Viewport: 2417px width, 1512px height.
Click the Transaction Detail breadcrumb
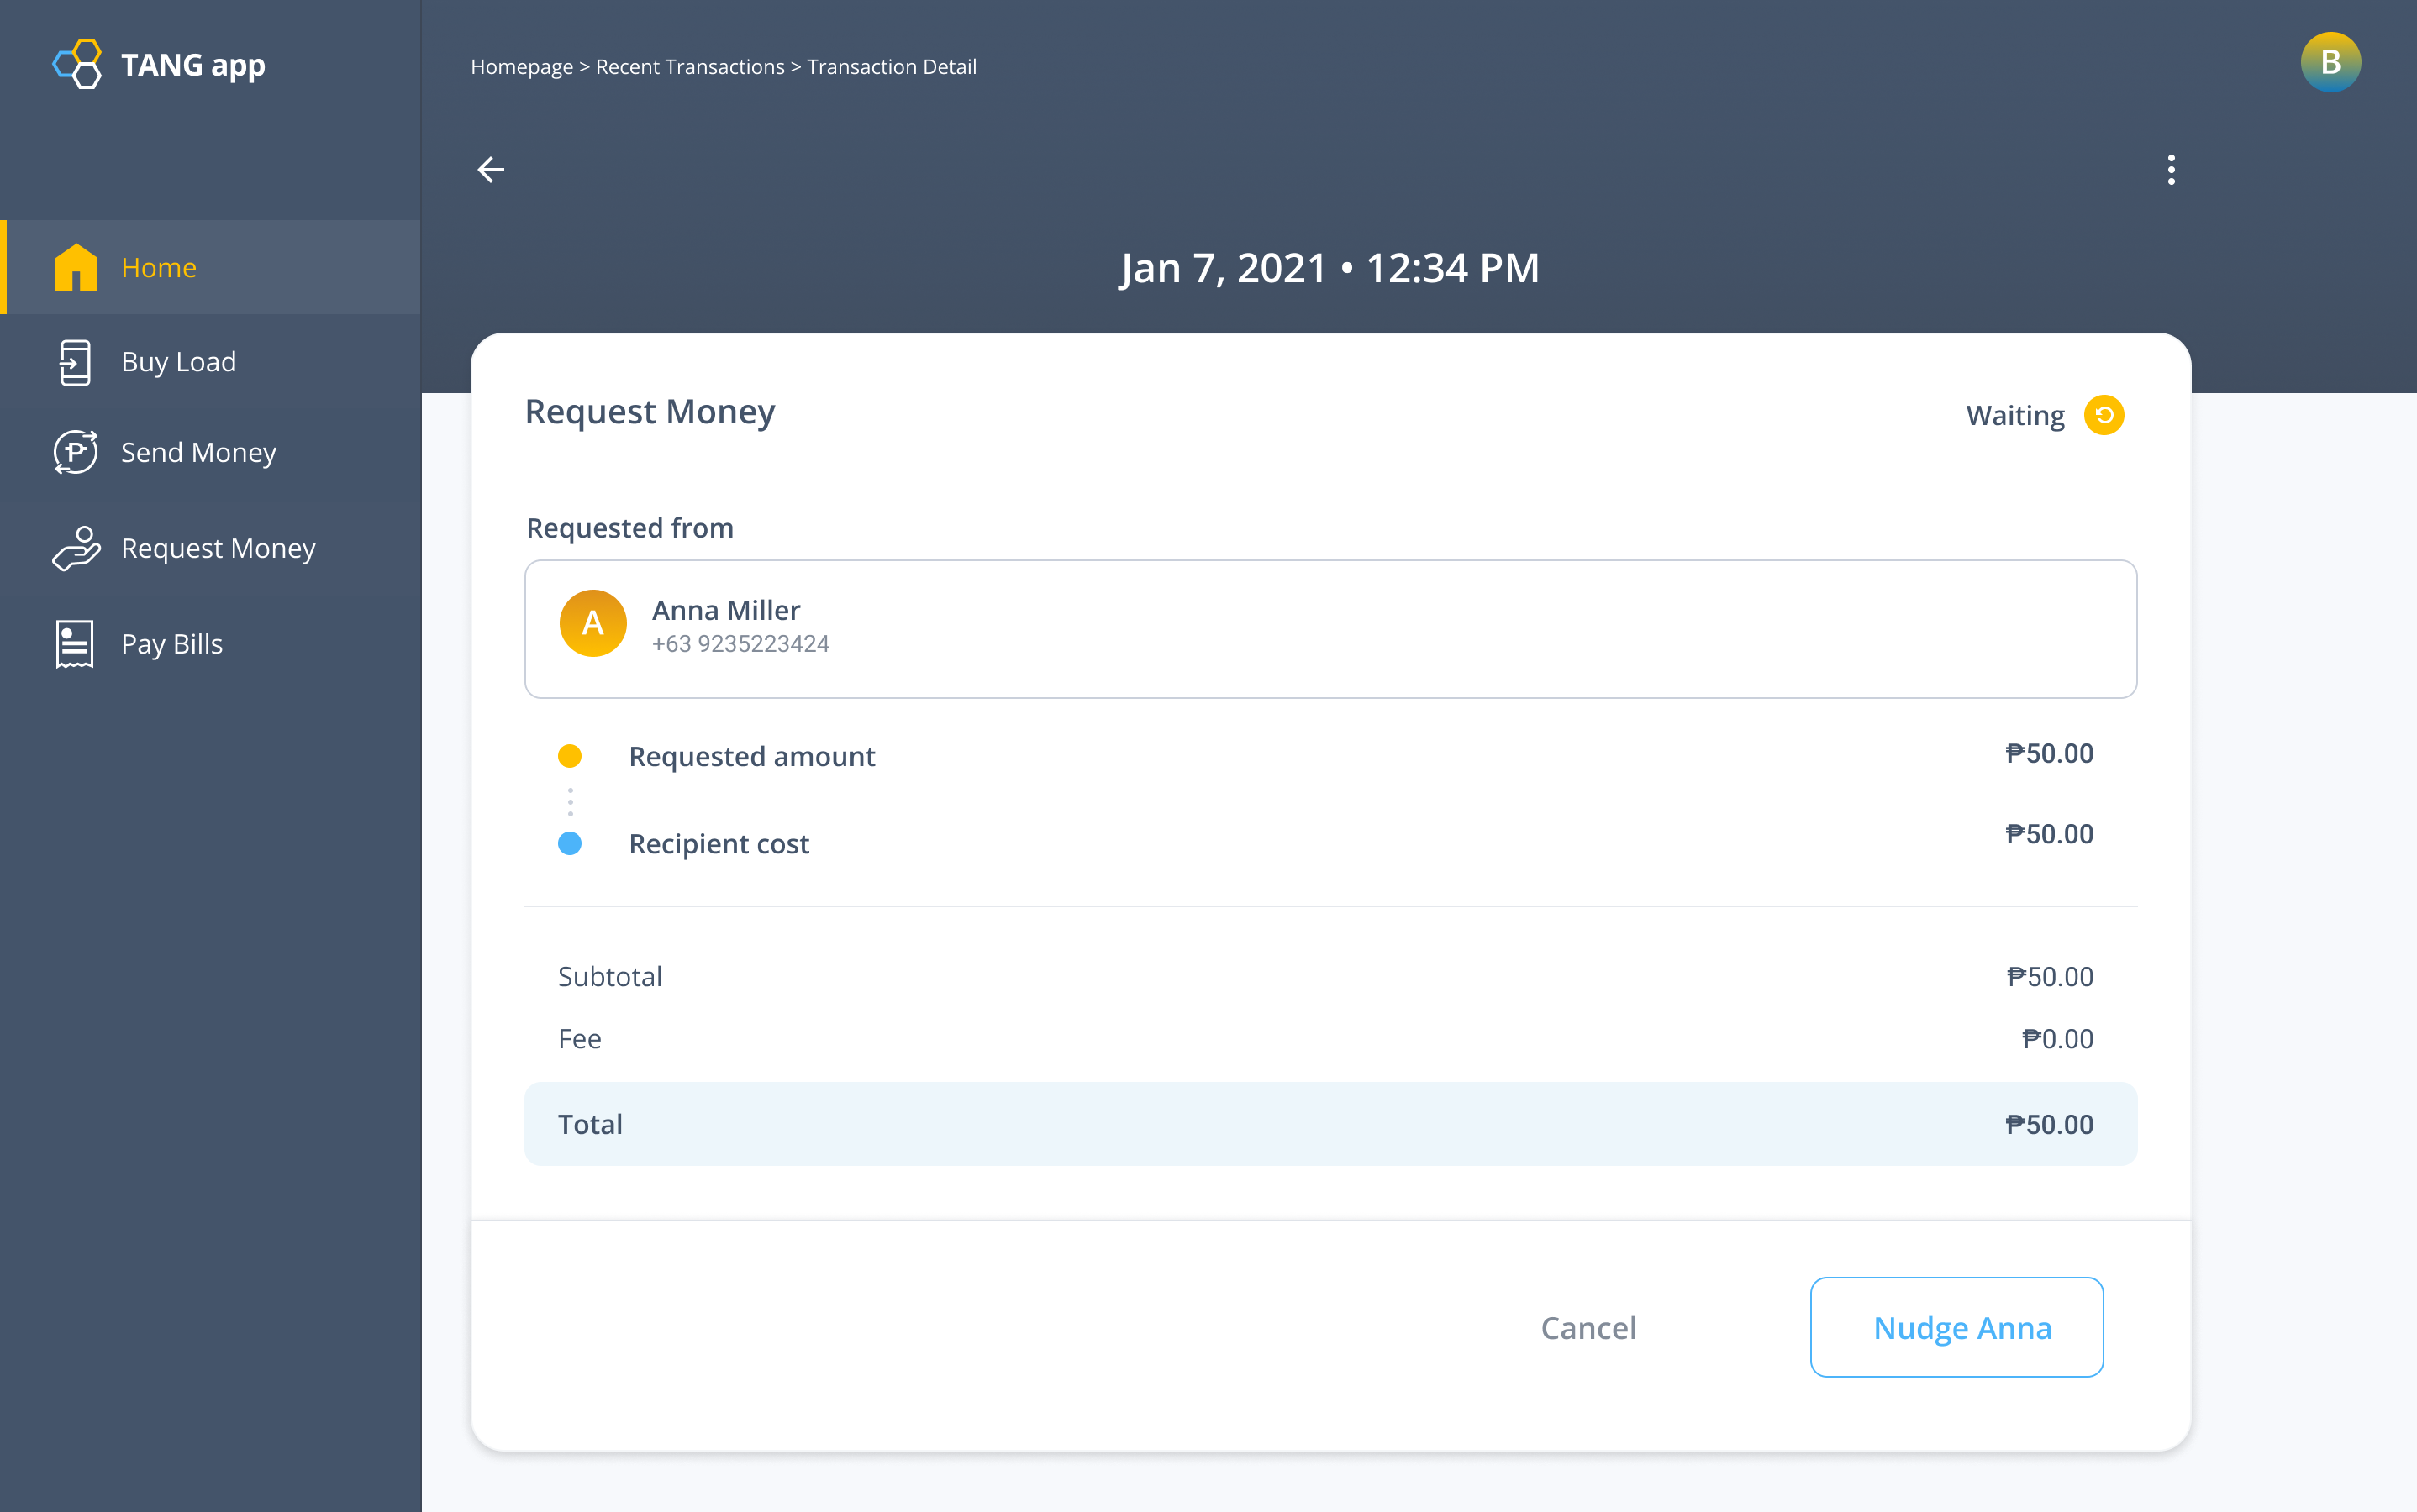click(892, 67)
